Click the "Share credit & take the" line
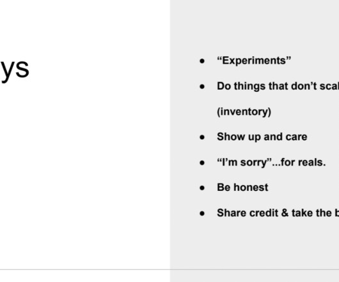This screenshot has width=339, height=282. click(x=278, y=213)
